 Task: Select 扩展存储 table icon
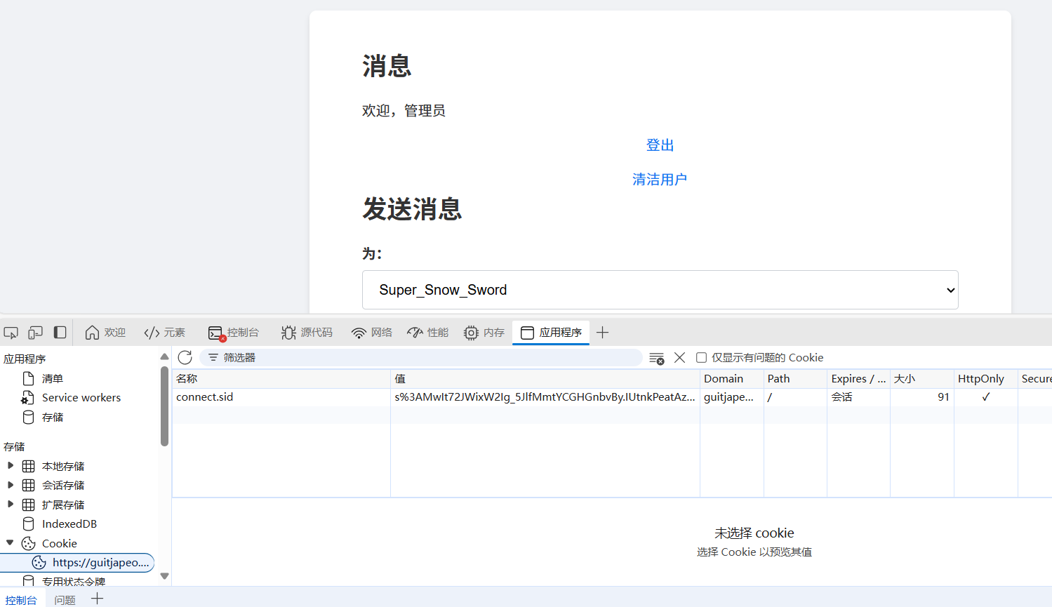pyautogui.click(x=29, y=505)
